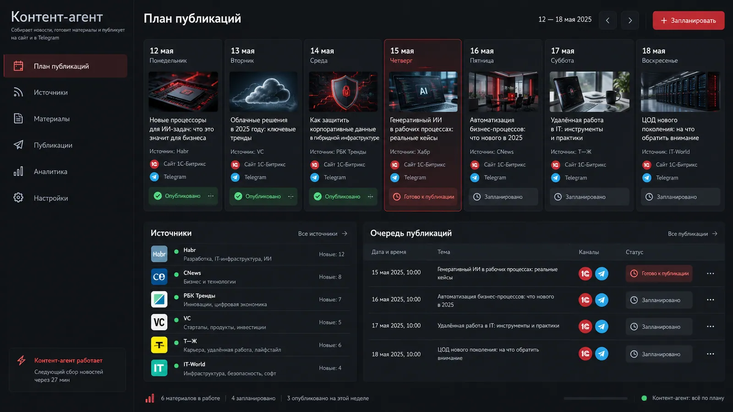Click Запланировано status on 16 мая card
Screen dimensions: 733x412
click(503, 197)
